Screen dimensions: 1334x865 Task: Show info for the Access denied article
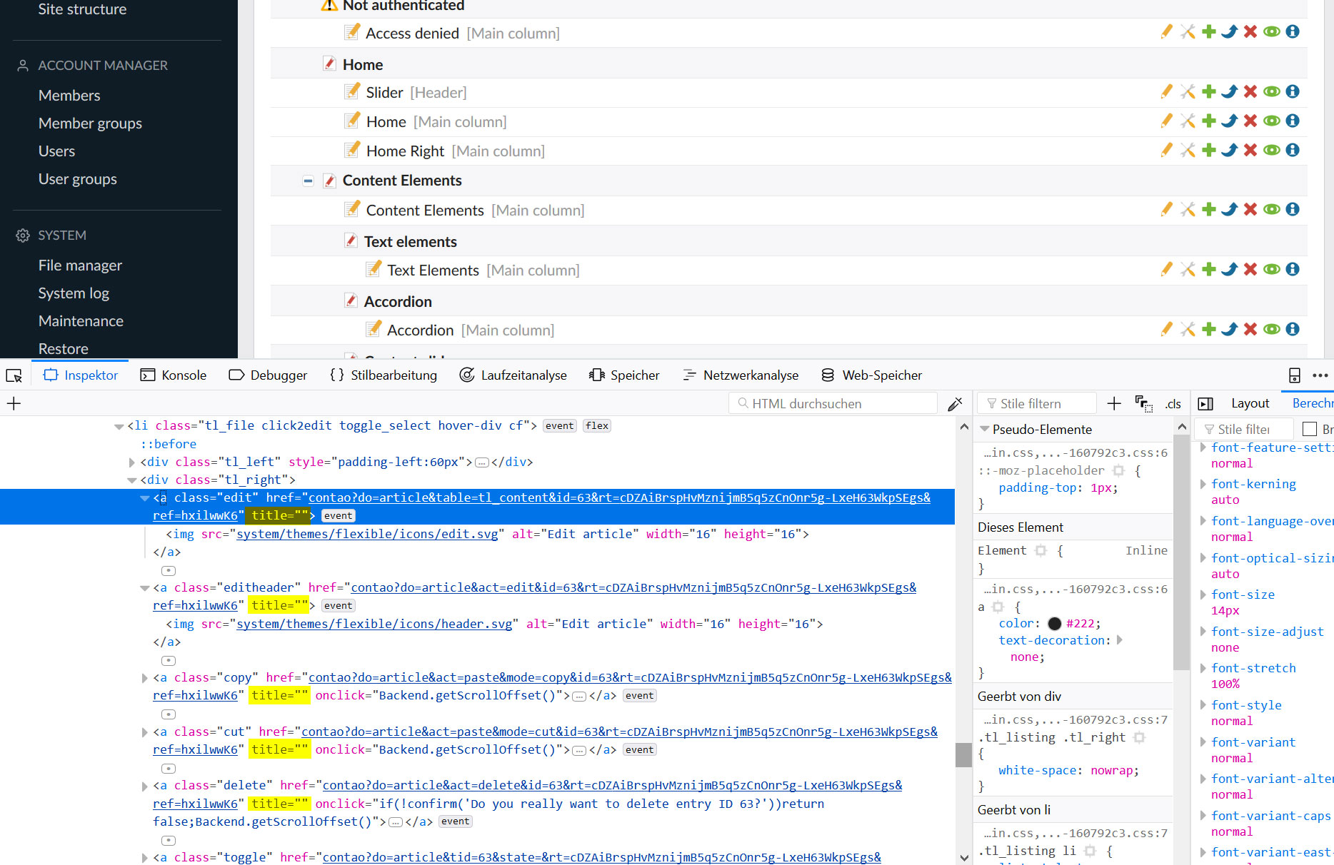(x=1293, y=31)
